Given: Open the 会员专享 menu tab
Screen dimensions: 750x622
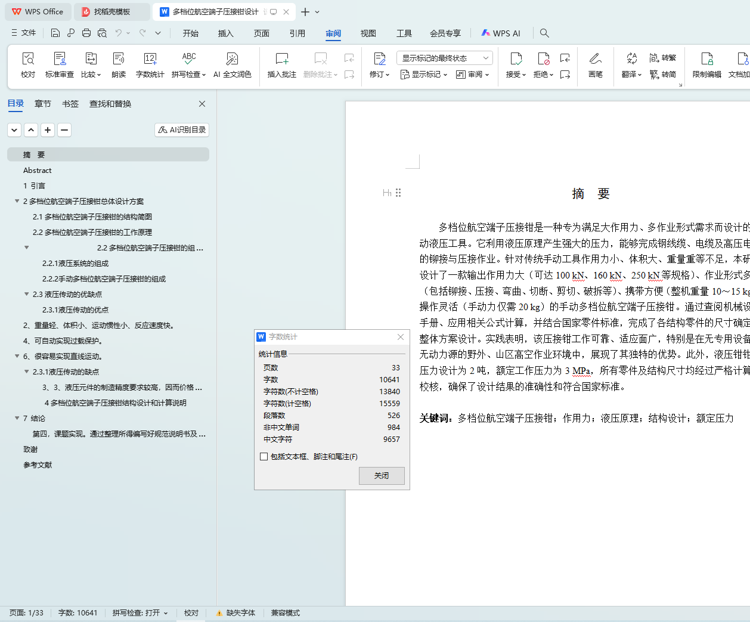Looking at the screenshot, I should 445,33.
